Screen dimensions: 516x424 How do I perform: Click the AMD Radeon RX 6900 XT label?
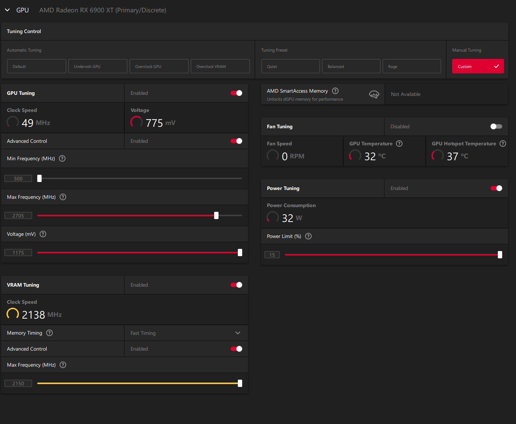pyautogui.click(x=103, y=10)
